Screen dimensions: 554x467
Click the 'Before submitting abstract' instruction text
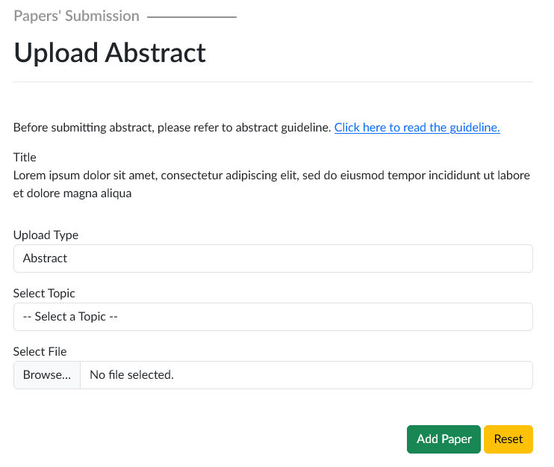click(x=172, y=128)
